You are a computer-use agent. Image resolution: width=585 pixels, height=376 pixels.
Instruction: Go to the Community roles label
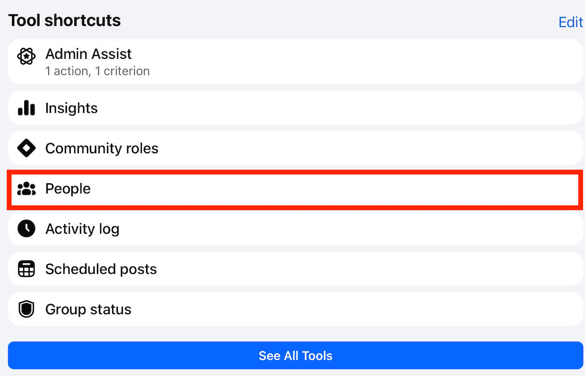coord(102,148)
